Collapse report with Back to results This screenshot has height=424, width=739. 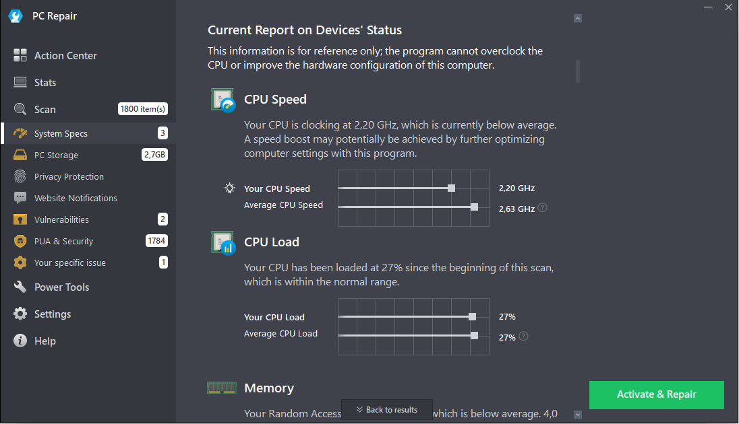[x=387, y=410]
